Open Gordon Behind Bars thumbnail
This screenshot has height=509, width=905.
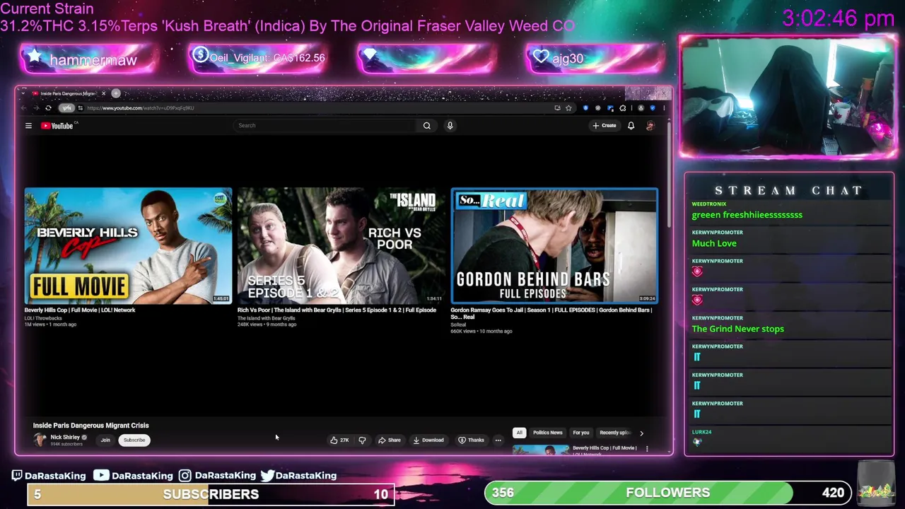554,245
